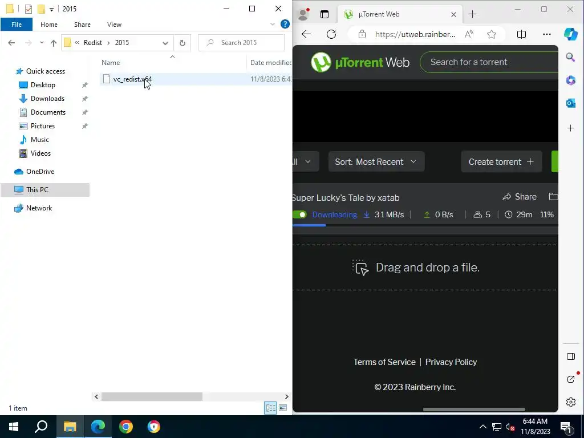Open Edge split screen icon
This screenshot has width=584, height=438.
pos(521,34)
